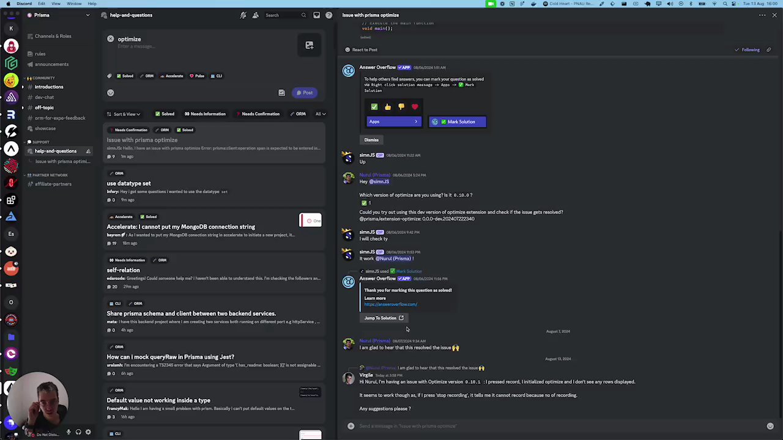The image size is (783, 440).
Task: Open the Help menu in menu bar
Action: coord(92,4)
